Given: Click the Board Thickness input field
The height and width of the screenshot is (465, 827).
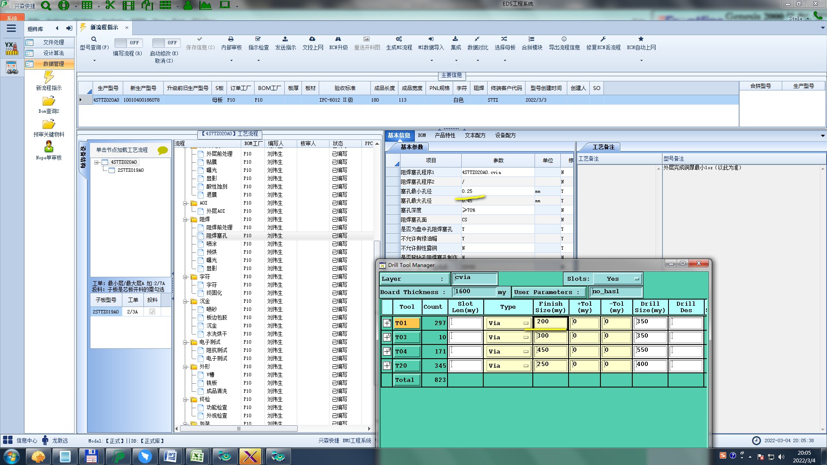Looking at the screenshot, I should 474,292.
